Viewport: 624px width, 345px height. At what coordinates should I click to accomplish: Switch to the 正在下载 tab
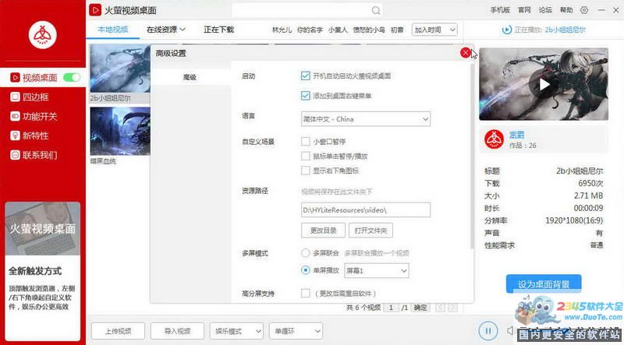(x=218, y=30)
